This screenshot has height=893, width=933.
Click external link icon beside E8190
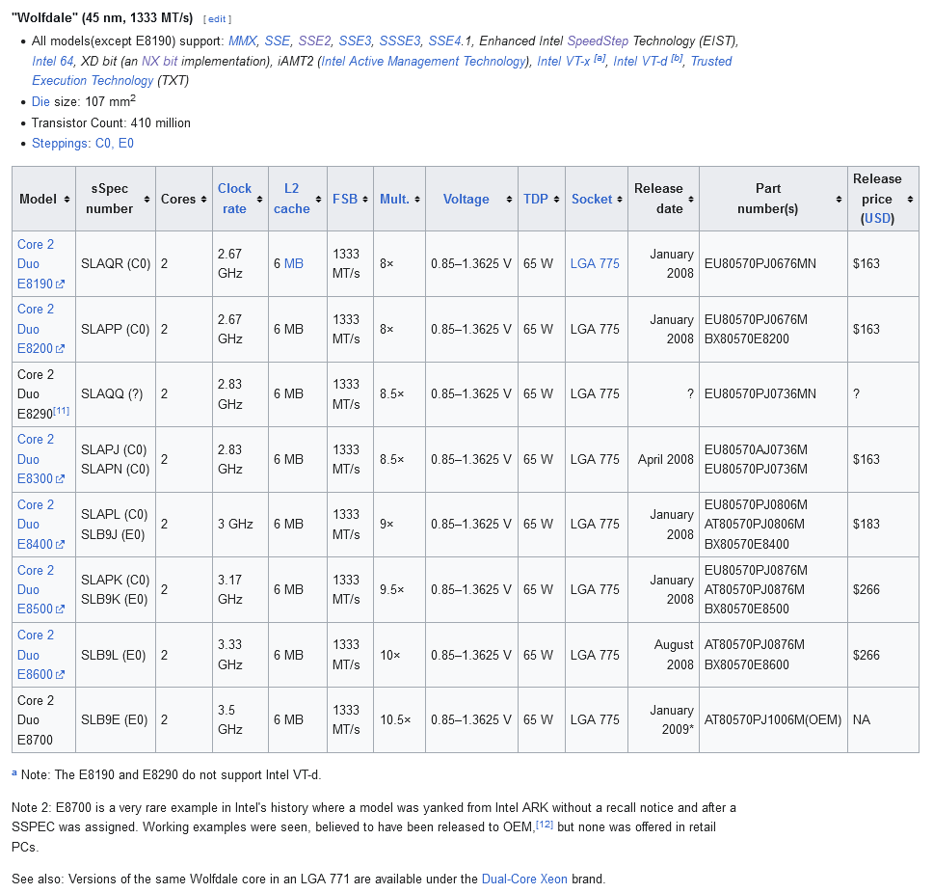point(60,284)
